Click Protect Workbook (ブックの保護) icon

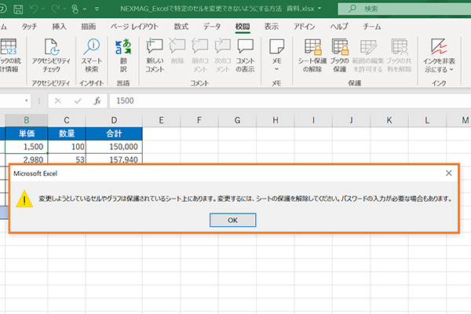tap(341, 53)
